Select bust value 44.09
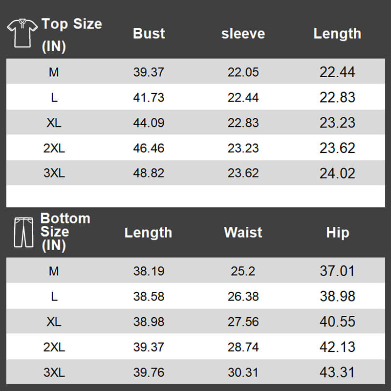Image resolution: width=391 pixels, height=391 pixels. pyautogui.click(x=149, y=123)
